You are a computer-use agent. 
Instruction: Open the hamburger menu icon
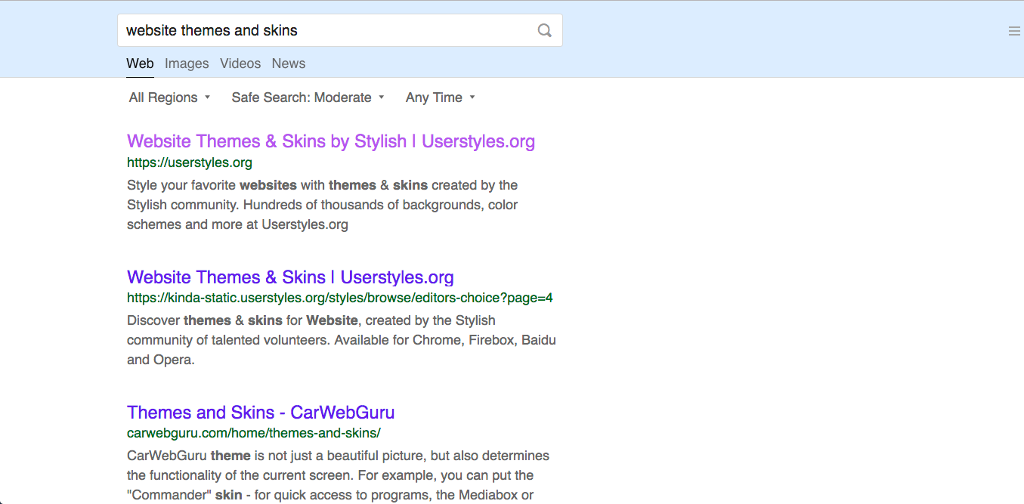pos(1013,31)
